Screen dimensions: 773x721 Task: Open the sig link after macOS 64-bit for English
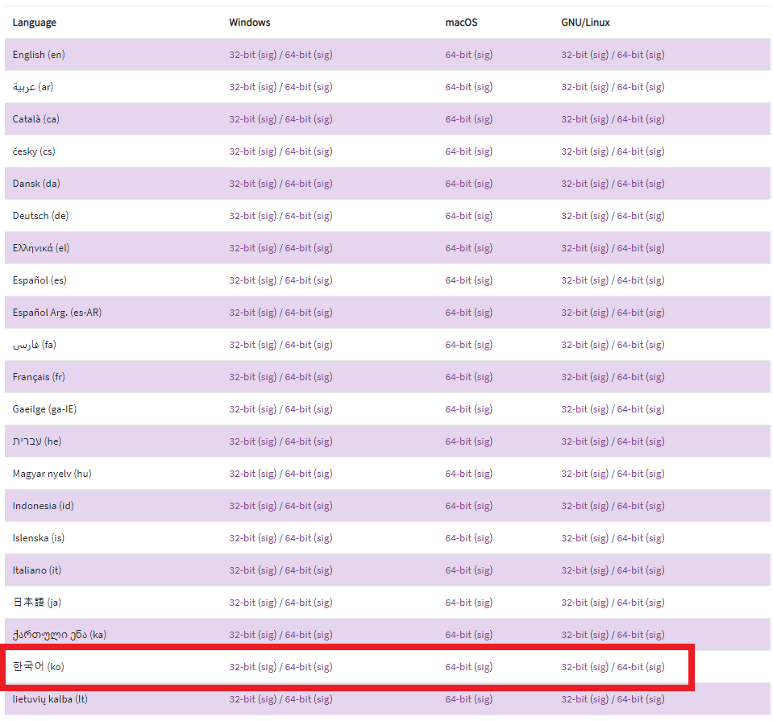[483, 55]
